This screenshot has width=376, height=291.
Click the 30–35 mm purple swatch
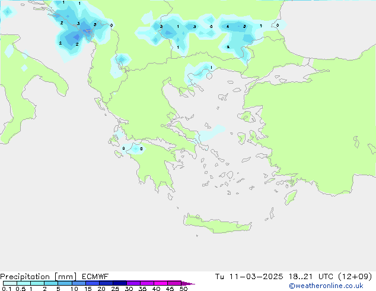(133, 283)
